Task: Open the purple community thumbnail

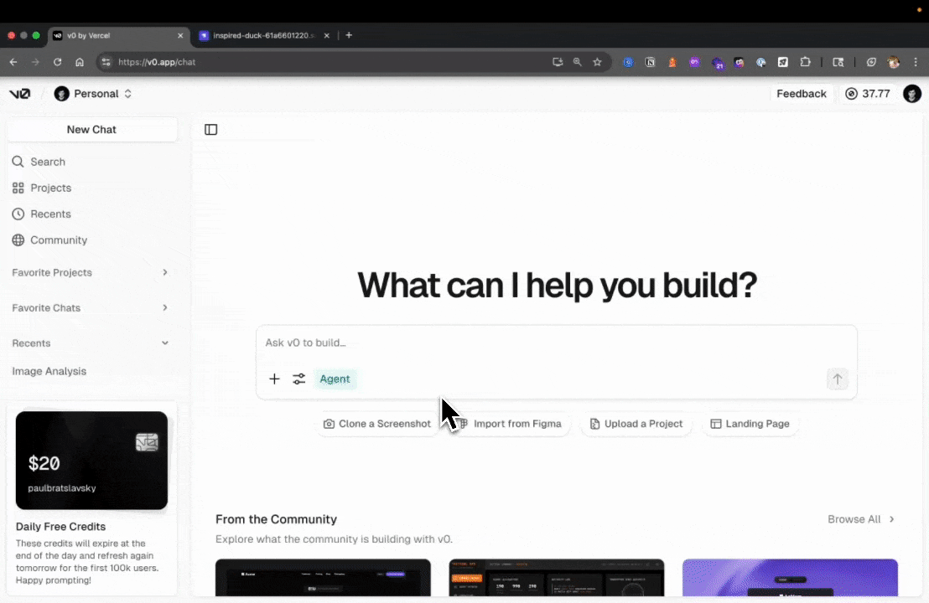Action: (x=790, y=578)
